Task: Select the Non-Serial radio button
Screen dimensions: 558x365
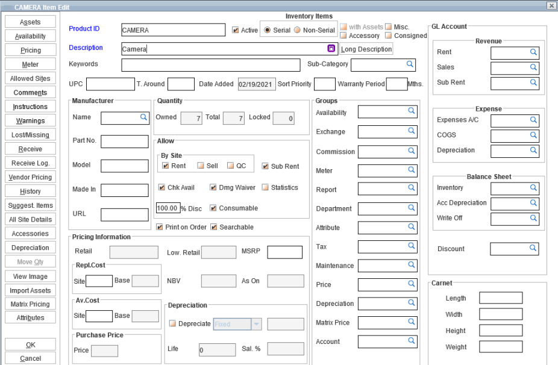Action: click(x=297, y=30)
